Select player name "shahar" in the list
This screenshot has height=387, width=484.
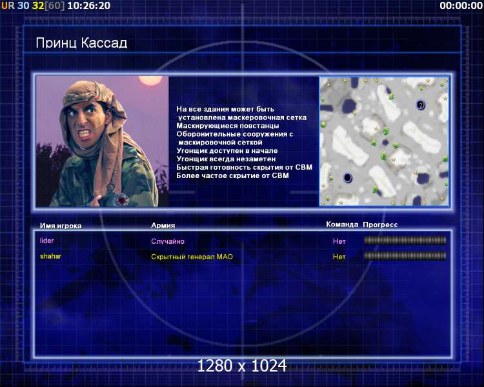click(50, 256)
